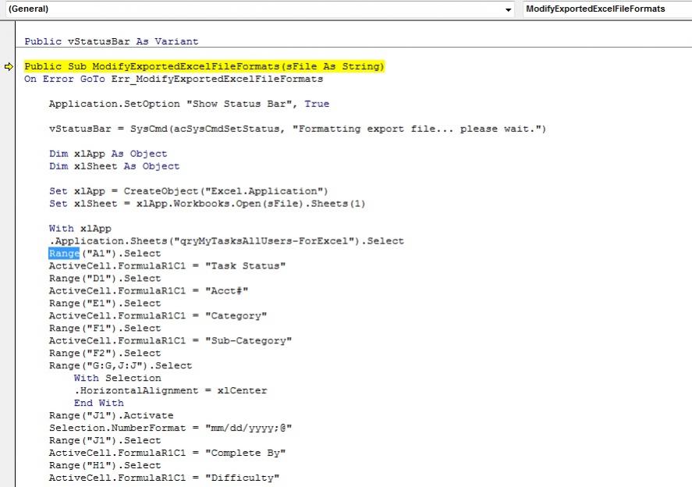This screenshot has height=487, width=692.
Task: Click the 'Dim xlApp As Object' line
Action: pyautogui.click(x=108, y=154)
